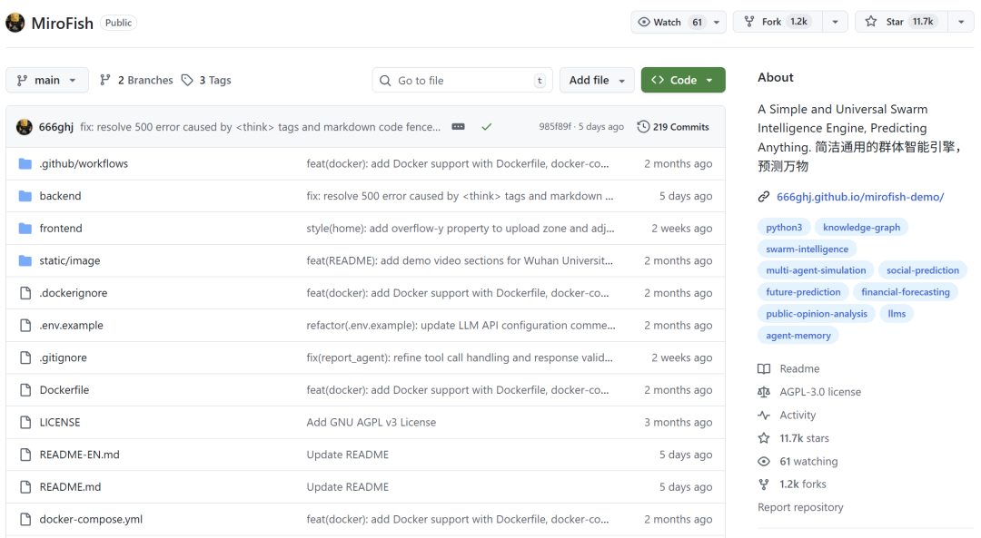The height and width of the screenshot is (538, 981).
Task: Click the Dockerfile file icon
Action: click(x=25, y=390)
